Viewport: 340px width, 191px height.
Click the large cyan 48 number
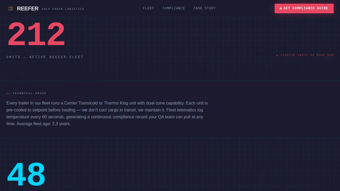coord(26,175)
